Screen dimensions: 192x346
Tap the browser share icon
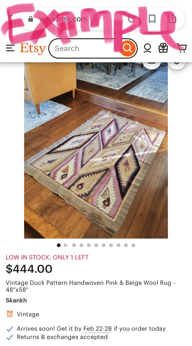pyautogui.click(x=172, y=19)
